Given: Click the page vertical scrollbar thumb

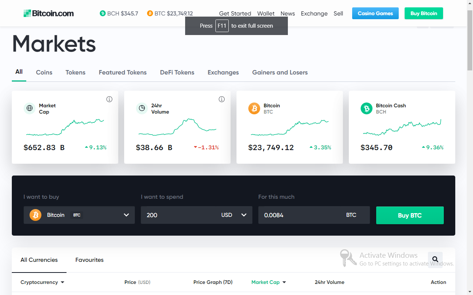Looking at the screenshot, I should coord(470,40).
